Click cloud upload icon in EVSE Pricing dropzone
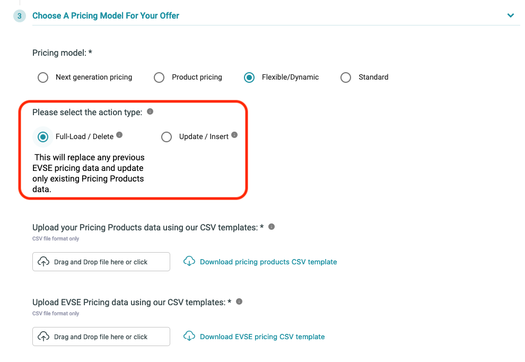Screen dimensions: 525x362 click(43, 336)
